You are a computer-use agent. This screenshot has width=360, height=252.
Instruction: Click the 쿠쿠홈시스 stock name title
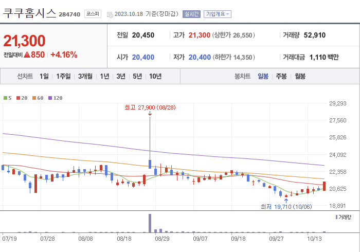tap(29, 13)
